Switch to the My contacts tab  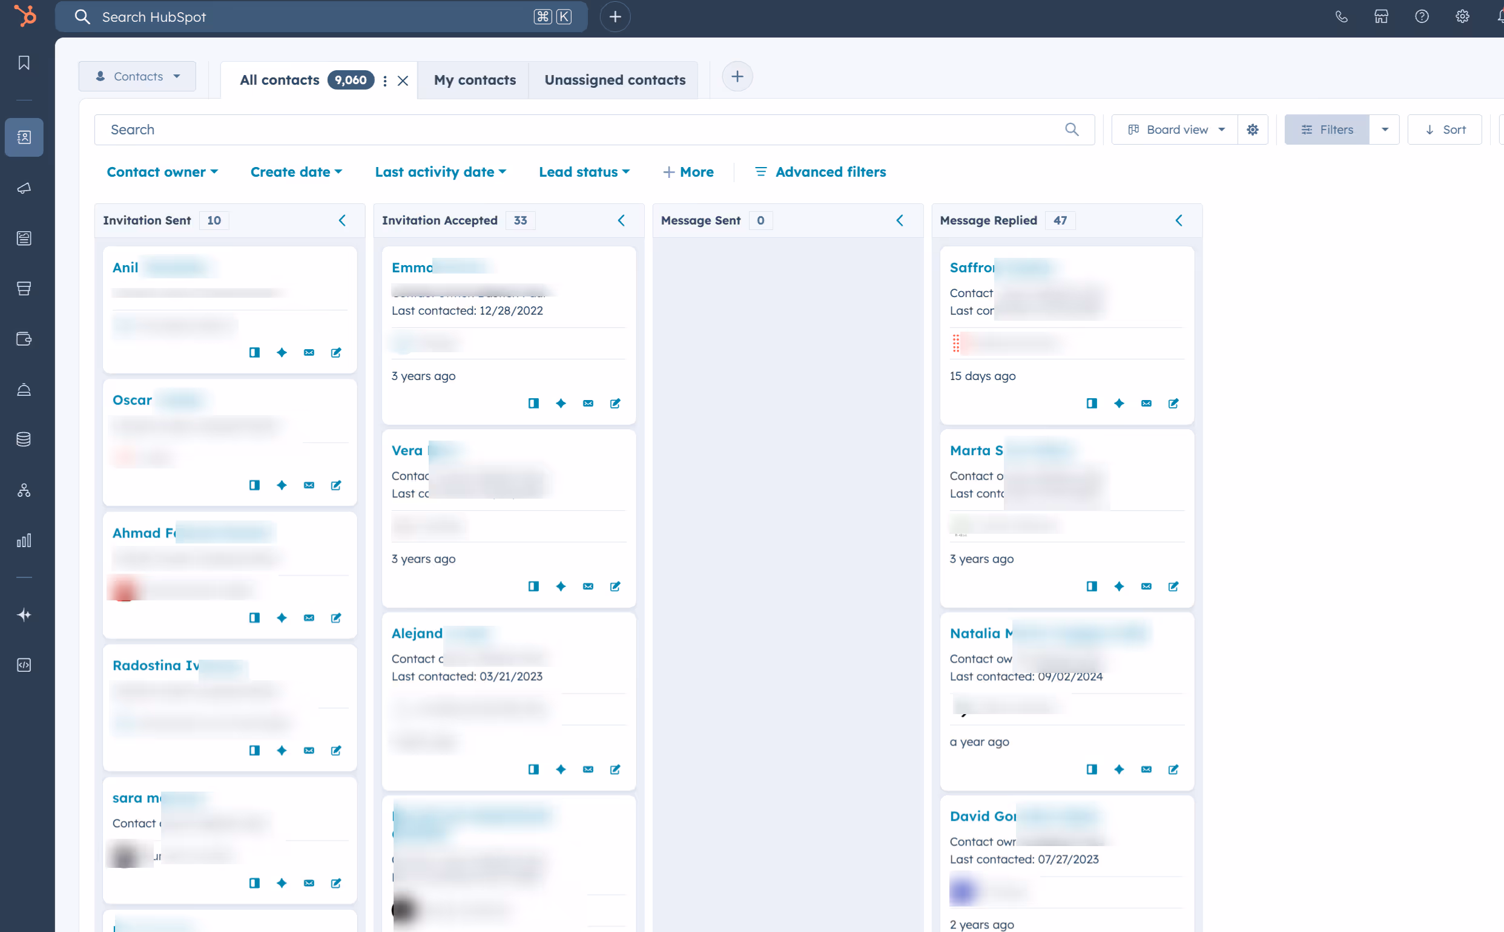pyautogui.click(x=474, y=80)
